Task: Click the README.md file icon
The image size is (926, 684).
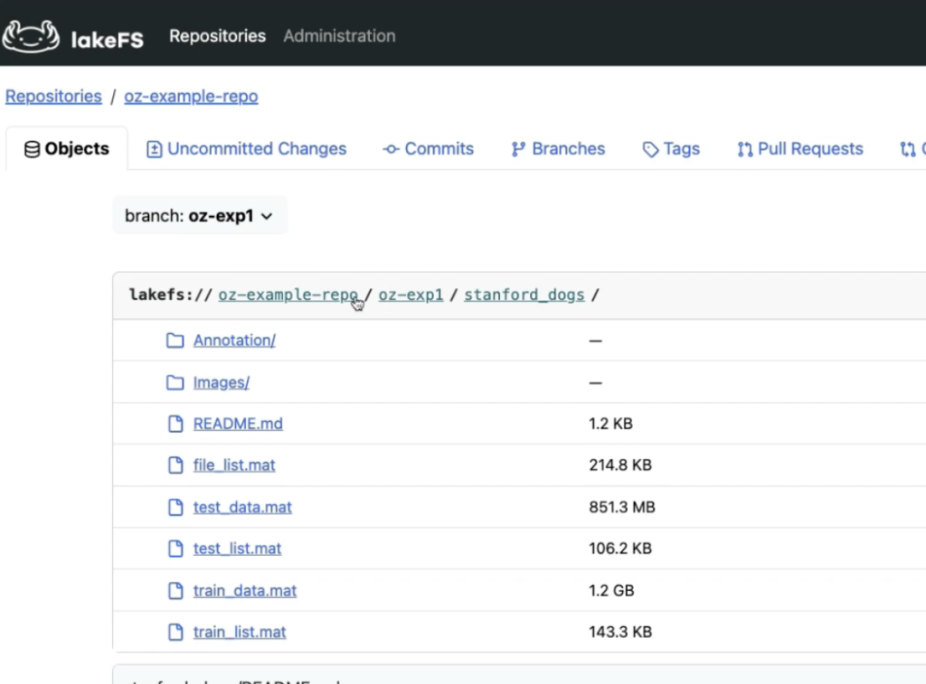Action: pyautogui.click(x=175, y=424)
